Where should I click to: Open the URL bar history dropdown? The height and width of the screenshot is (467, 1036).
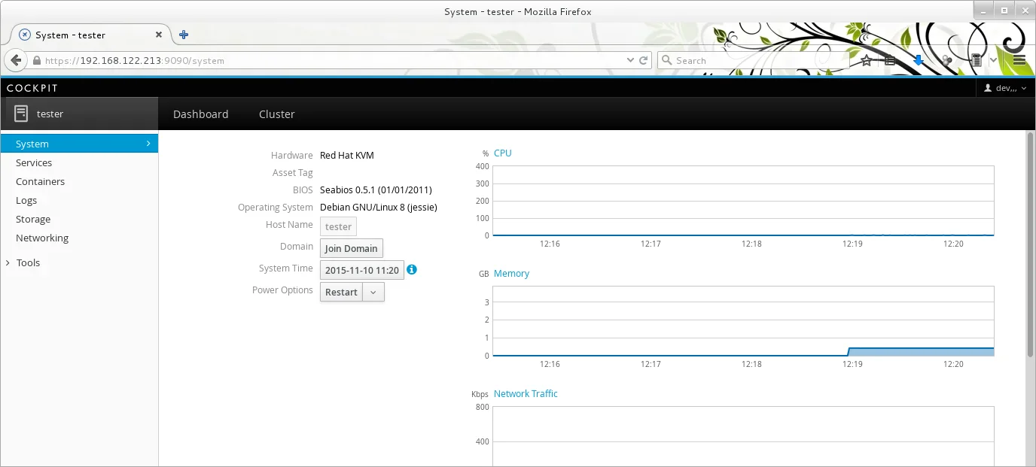630,60
